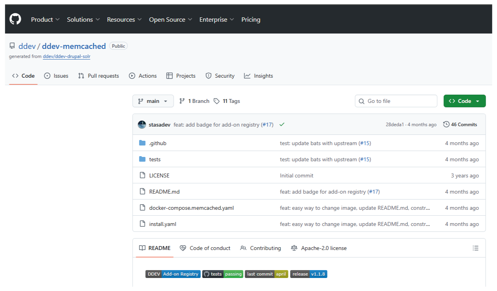This screenshot has height=291, width=497.
Task: Switch to the Pull requests tab
Action: [x=99, y=76]
